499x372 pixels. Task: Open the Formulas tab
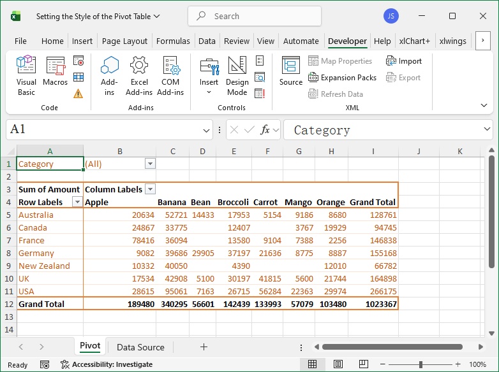[173, 41]
